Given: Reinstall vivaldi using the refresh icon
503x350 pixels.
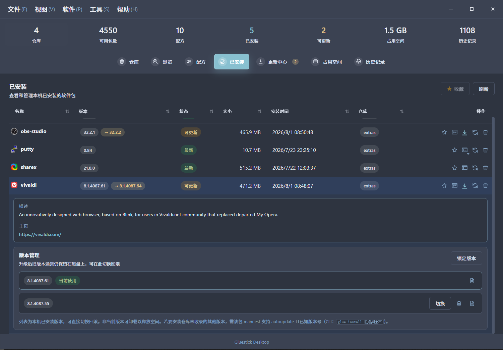Looking at the screenshot, I should 475,186.
